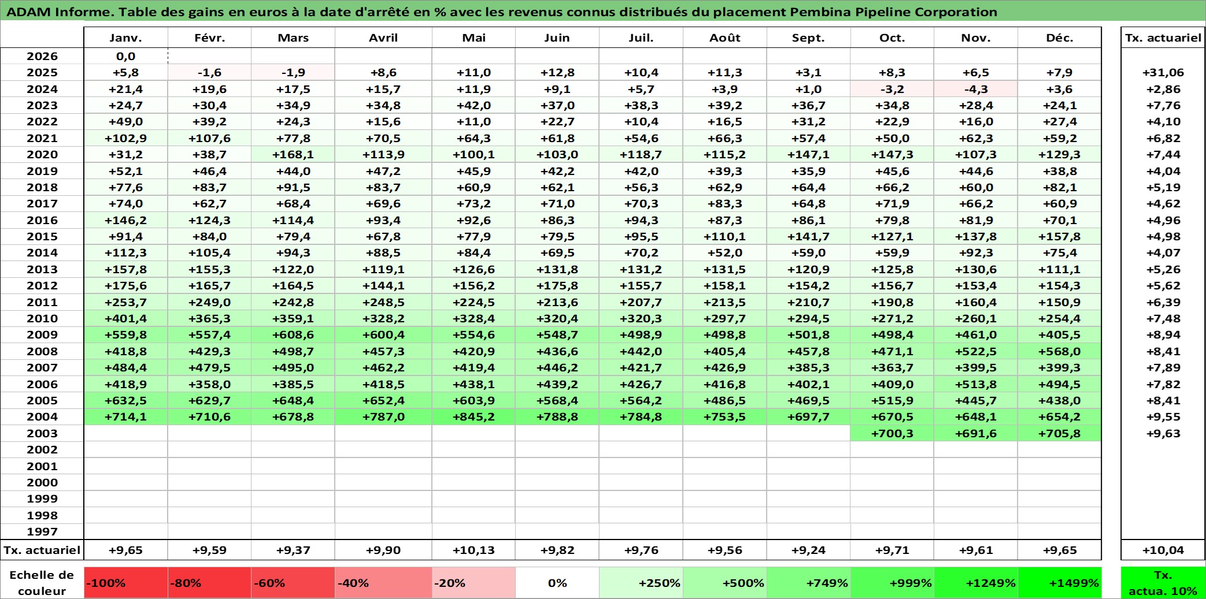The height and width of the screenshot is (599, 1206).
Task: Select the +253,7 cell in Janv. 2011
Action: [x=126, y=302]
